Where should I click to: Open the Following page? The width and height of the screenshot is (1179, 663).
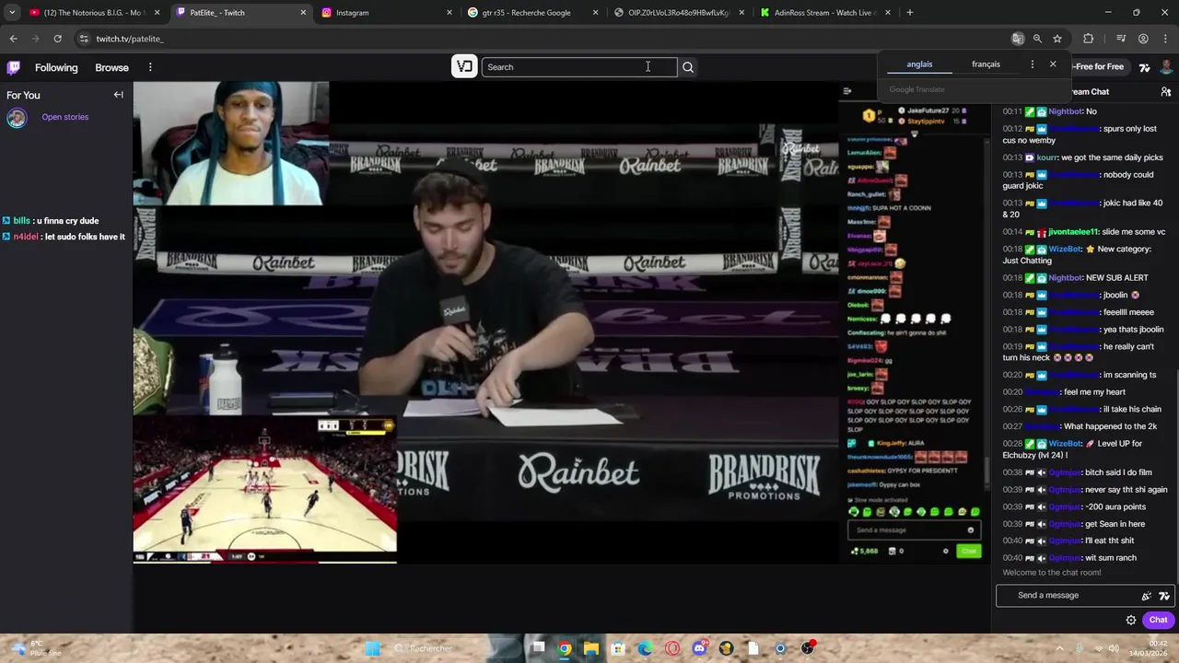click(x=56, y=67)
